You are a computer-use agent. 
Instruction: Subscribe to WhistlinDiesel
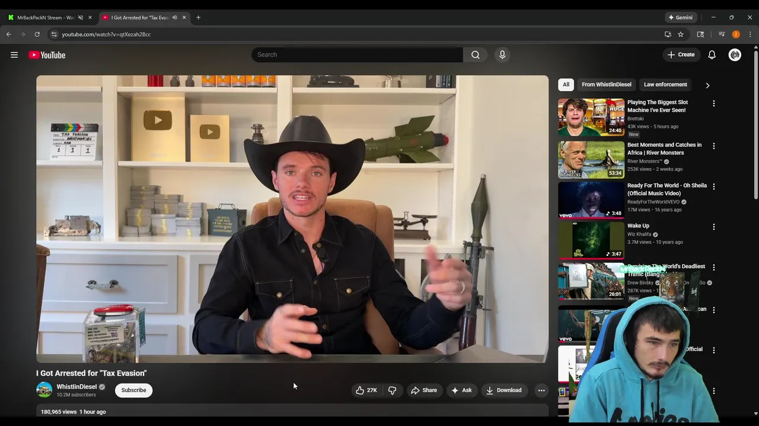[x=133, y=390]
